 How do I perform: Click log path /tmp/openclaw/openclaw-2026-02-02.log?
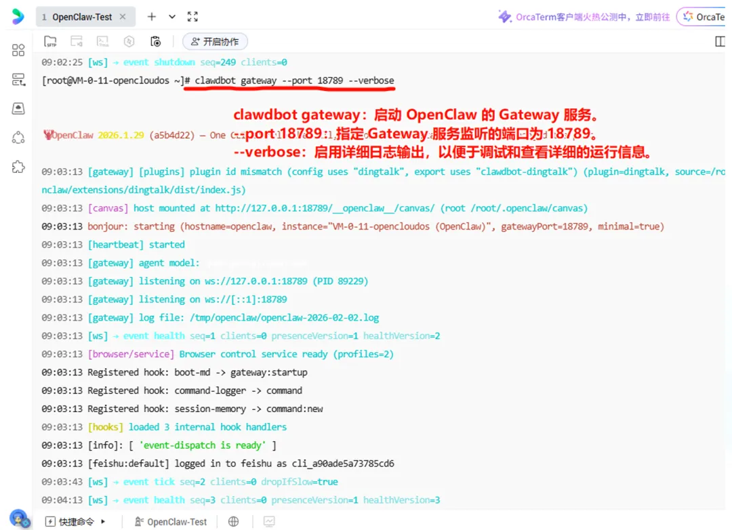[x=284, y=318]
